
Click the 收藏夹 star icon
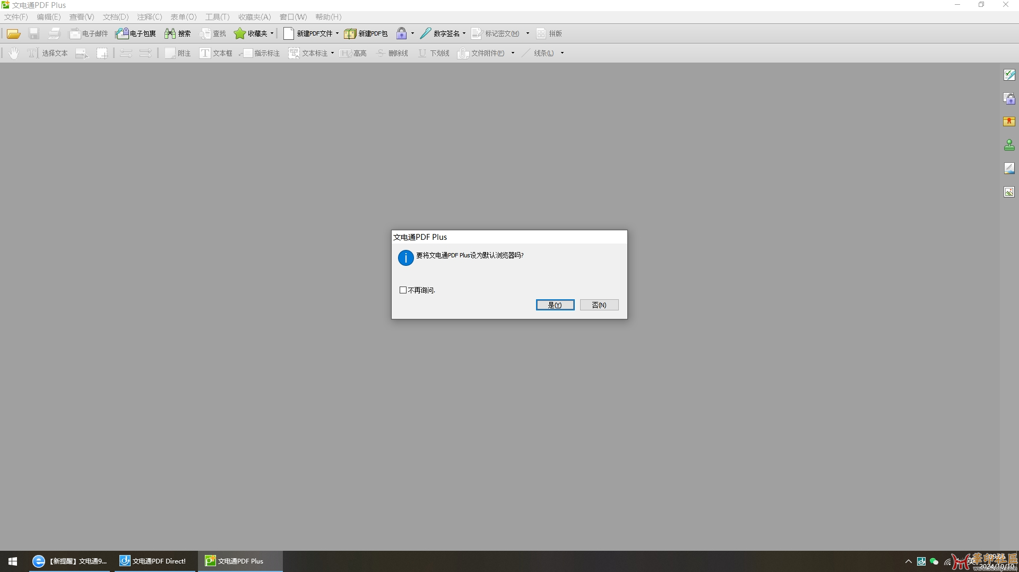tap(240, 34)
